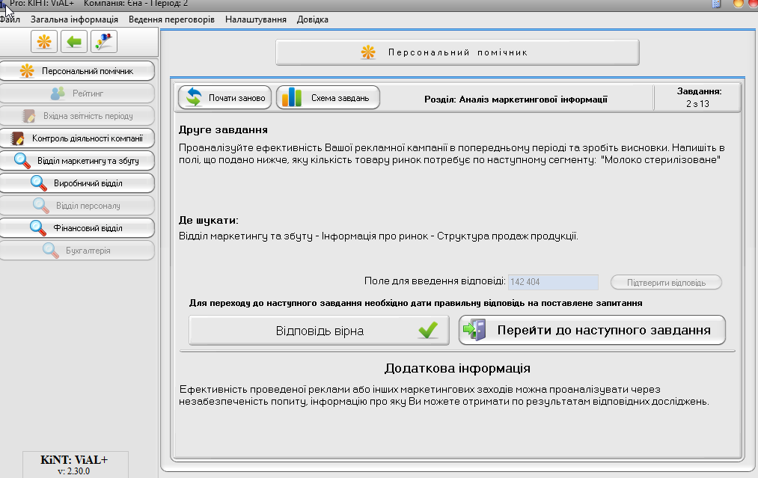Open the Файл menu
Viewport: 758px width, 478px height.
pos(10,19)
